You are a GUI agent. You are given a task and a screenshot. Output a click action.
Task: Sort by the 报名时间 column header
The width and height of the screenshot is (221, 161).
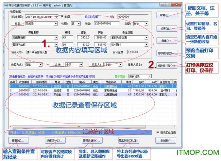tap(41, 82)
